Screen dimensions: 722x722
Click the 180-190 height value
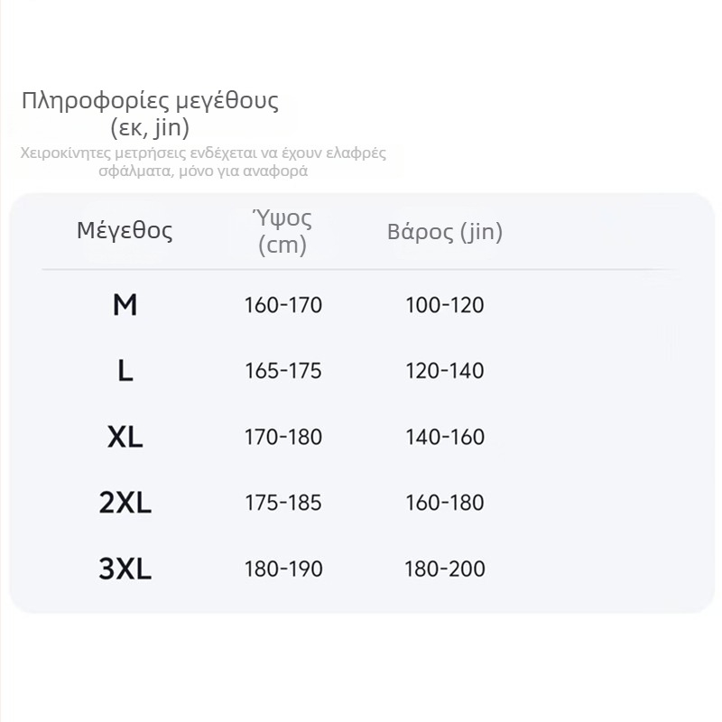point(282,569)
